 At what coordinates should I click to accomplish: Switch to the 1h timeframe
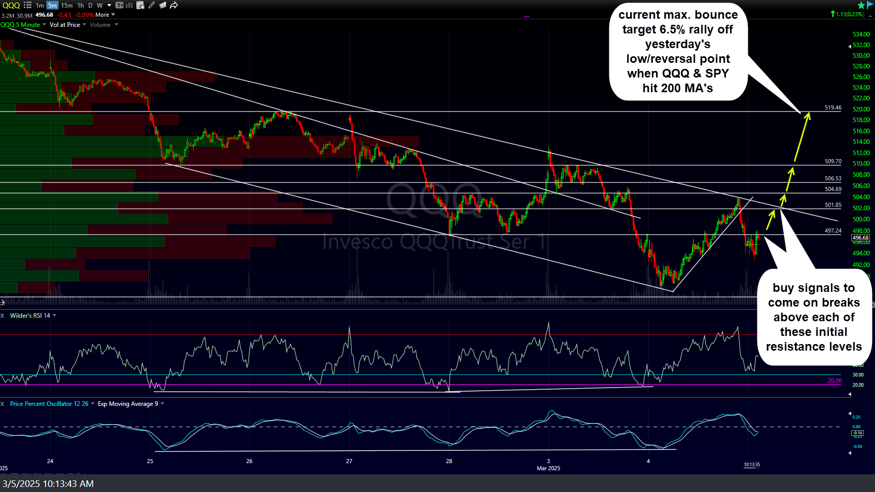[81, 6]
